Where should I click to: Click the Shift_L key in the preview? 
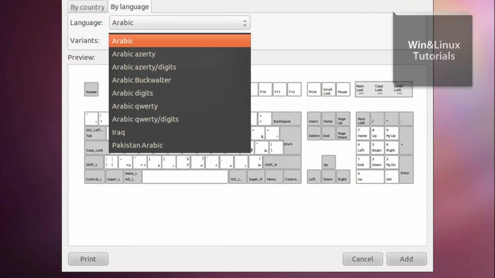94,162
